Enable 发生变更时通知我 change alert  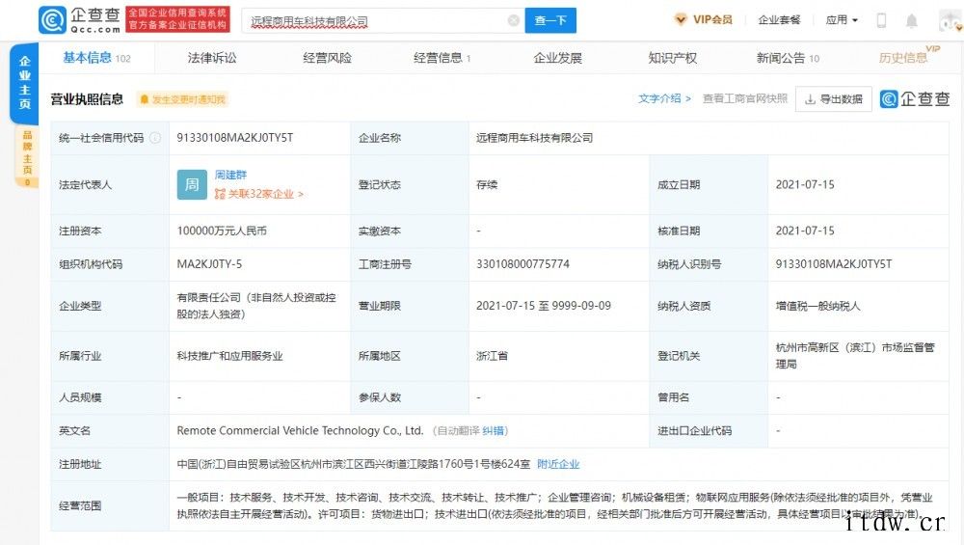[182, 99]
